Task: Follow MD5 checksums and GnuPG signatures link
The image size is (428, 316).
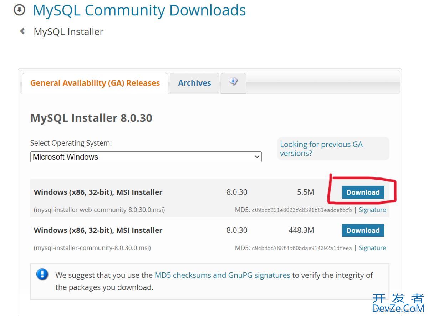Action: tap(222, 275)
